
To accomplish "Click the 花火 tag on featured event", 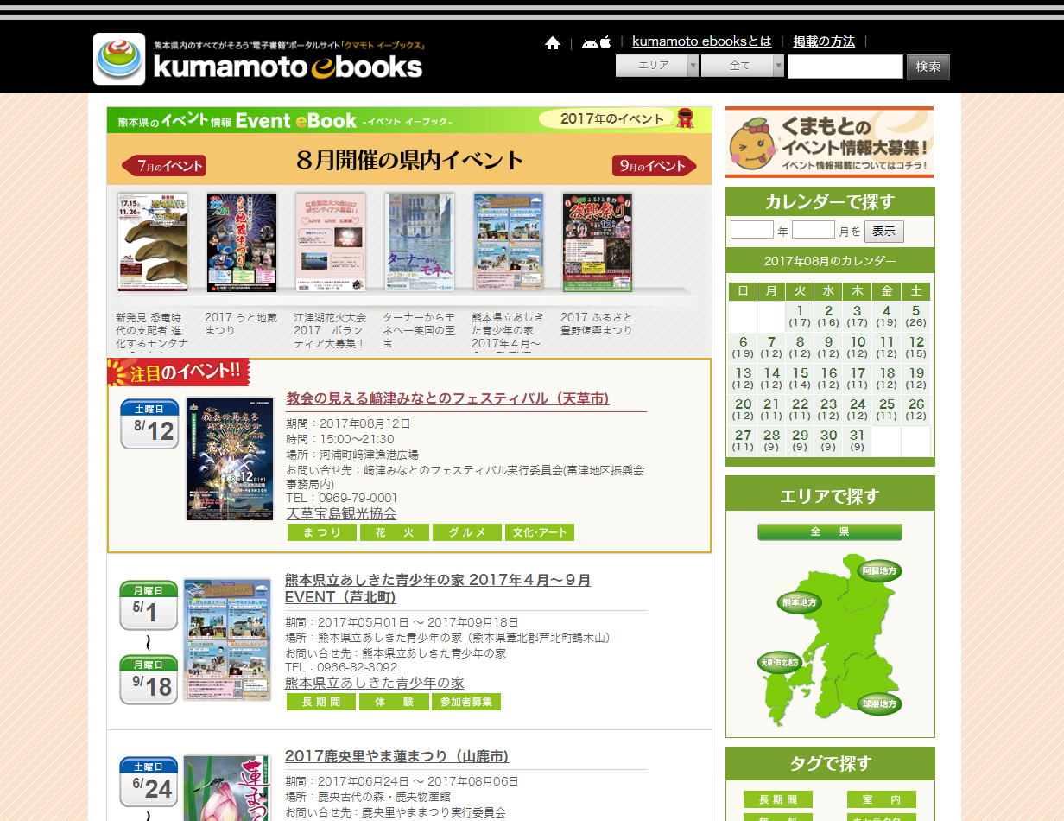I will 394,533.
